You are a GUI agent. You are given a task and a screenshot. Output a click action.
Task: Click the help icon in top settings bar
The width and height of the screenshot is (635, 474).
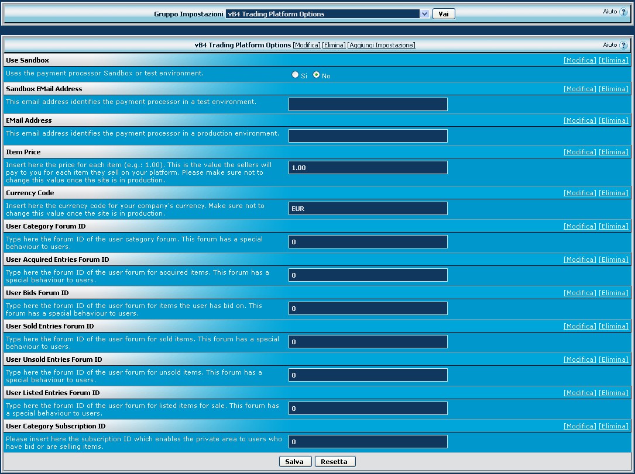pos(623,12)
